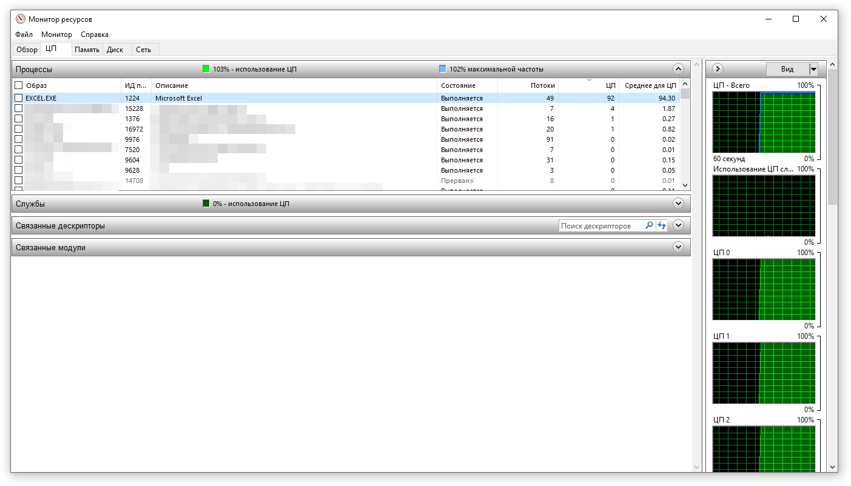Click green CPU usage indicator in Процессы header
Viewport: 851px width, 486px height.
(x=206, y=69)
